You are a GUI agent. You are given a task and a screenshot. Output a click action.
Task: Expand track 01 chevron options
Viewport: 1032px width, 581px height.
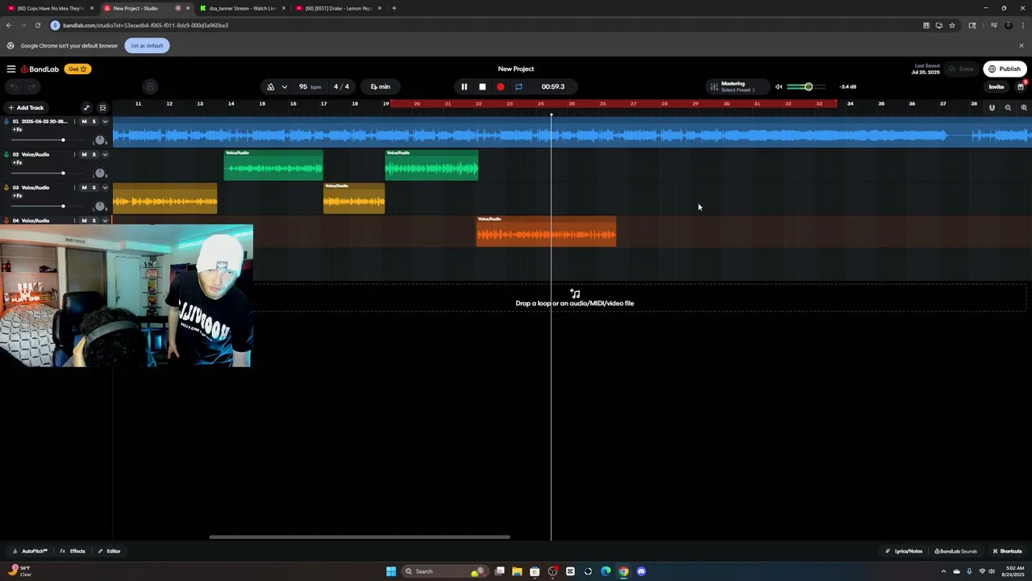point(105,121)
